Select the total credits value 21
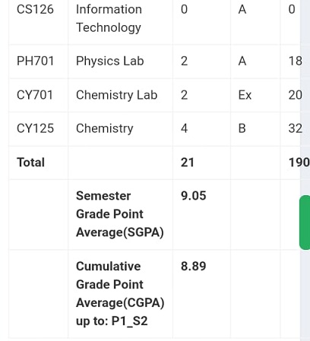310x341 pixels. 188,163
